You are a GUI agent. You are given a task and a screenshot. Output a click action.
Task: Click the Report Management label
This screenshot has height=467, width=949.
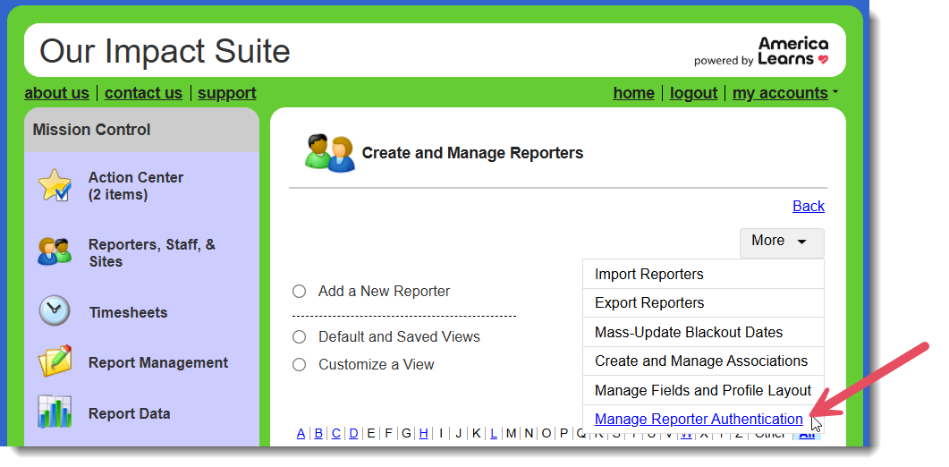click(x=158, y=363)
